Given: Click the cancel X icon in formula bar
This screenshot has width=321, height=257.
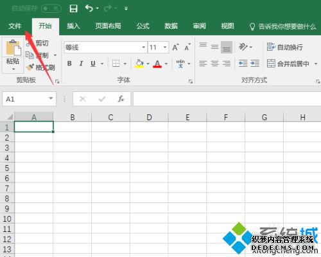Looking at the screenshot, I should pos(82,99).
